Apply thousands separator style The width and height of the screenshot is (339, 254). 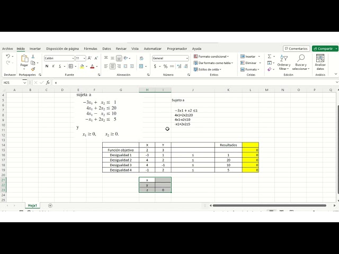tap(172, 66)
